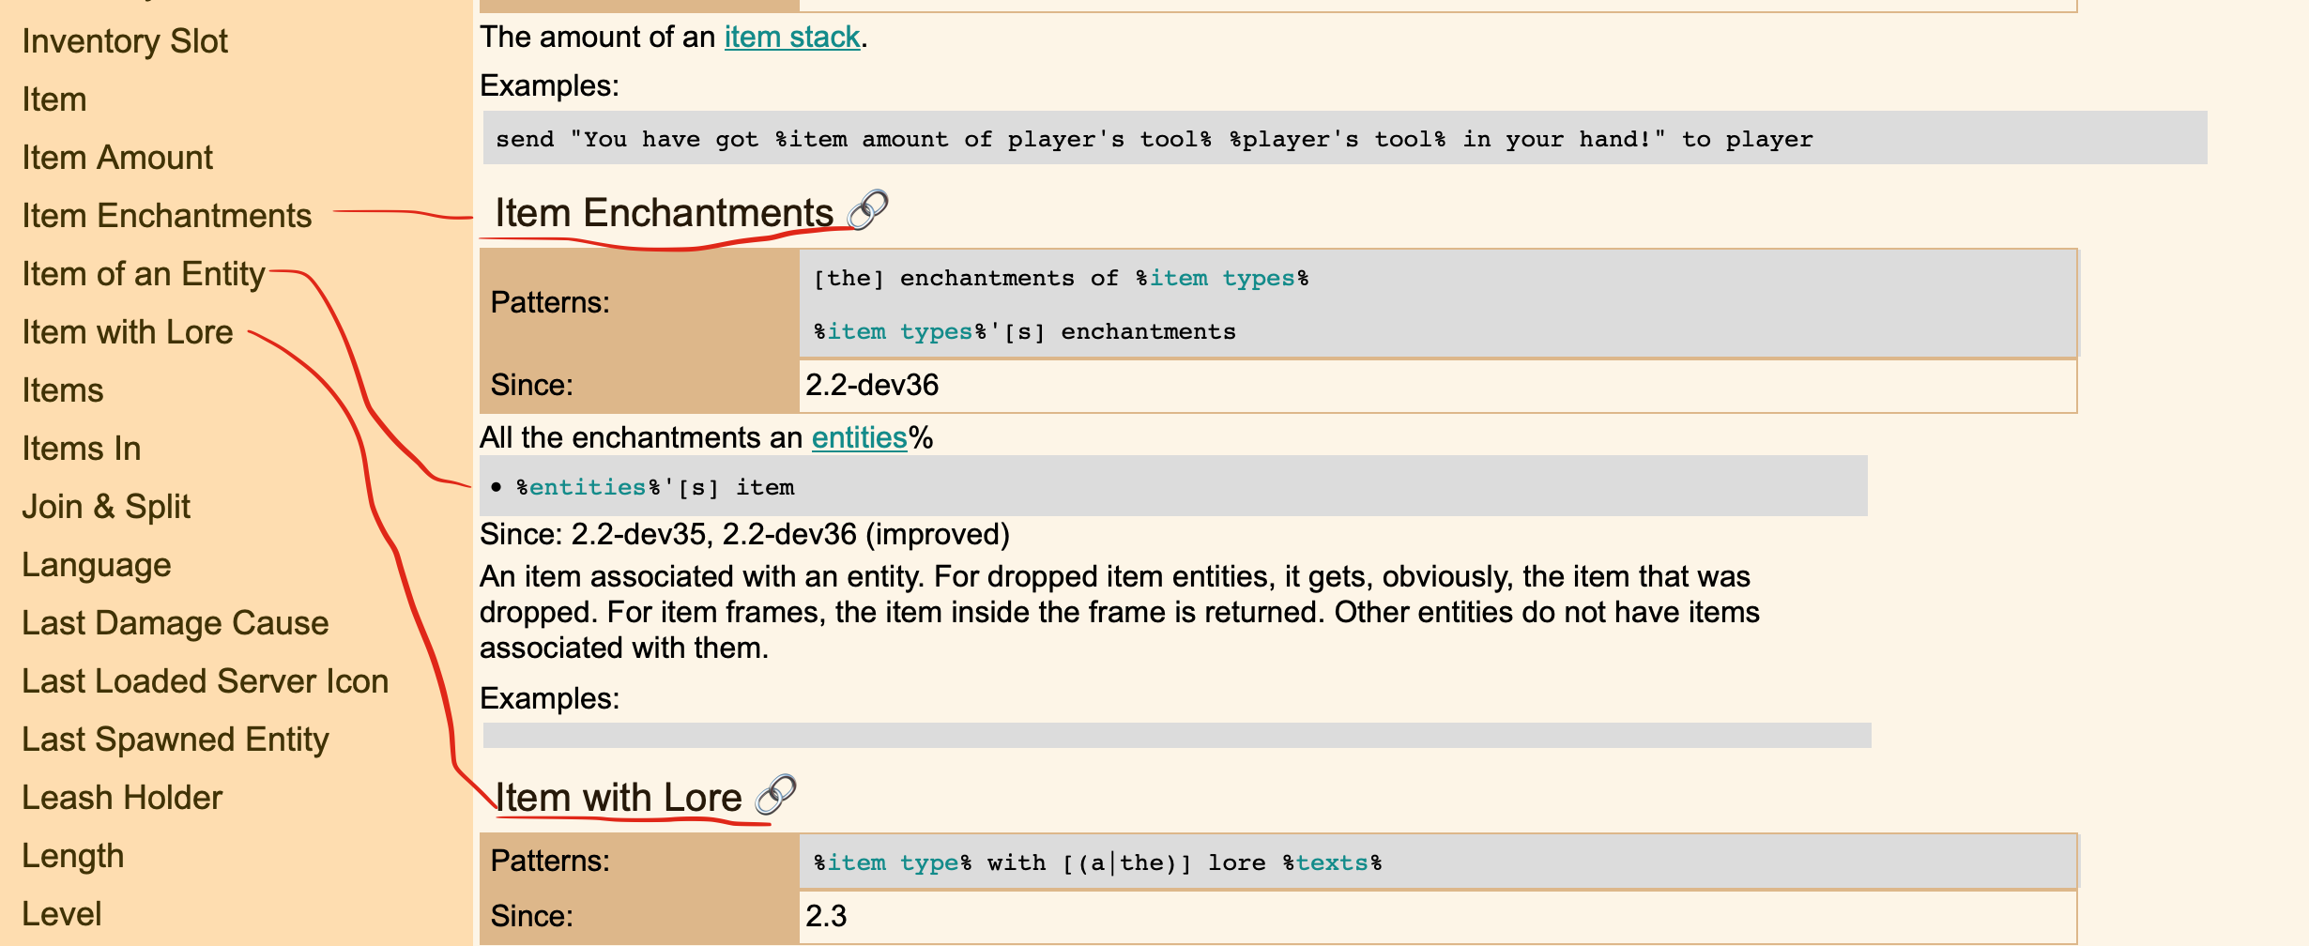Open Leash Holder from the sidebar

[x=122, y=798]
